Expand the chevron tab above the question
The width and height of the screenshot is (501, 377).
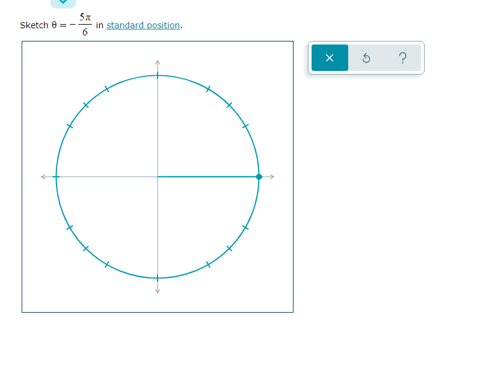click(63, 3)
